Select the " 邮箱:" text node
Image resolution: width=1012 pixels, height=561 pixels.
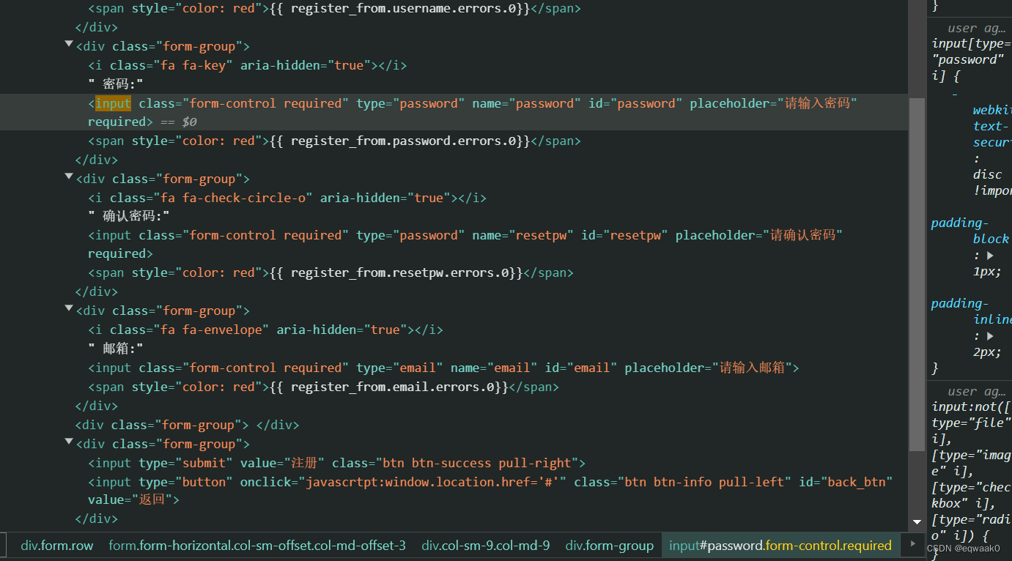pos(116,349)
